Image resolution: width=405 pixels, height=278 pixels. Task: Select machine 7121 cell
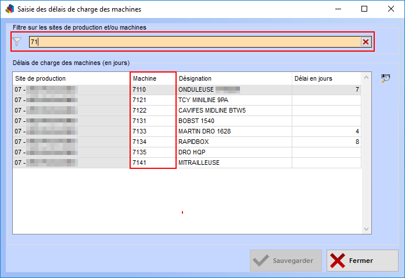pos(153,100)
